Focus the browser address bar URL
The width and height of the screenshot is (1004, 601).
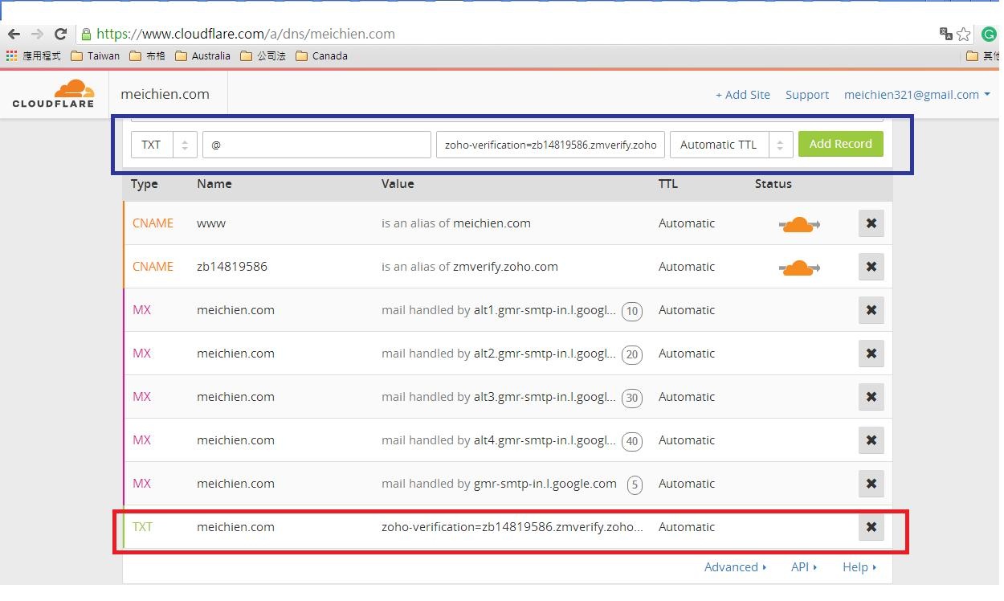point(245,34)
